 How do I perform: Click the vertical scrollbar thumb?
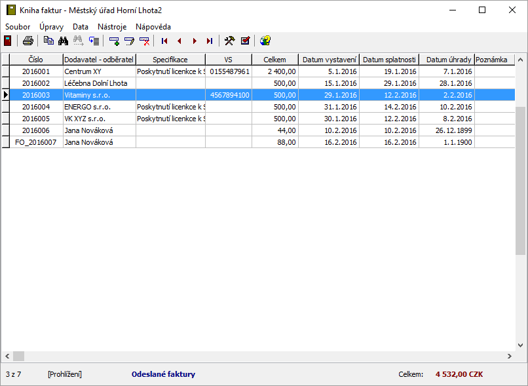520,180
